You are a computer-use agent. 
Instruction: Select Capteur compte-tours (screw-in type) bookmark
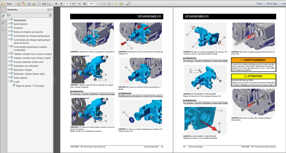pyautogui.click(x=32, y=54)
